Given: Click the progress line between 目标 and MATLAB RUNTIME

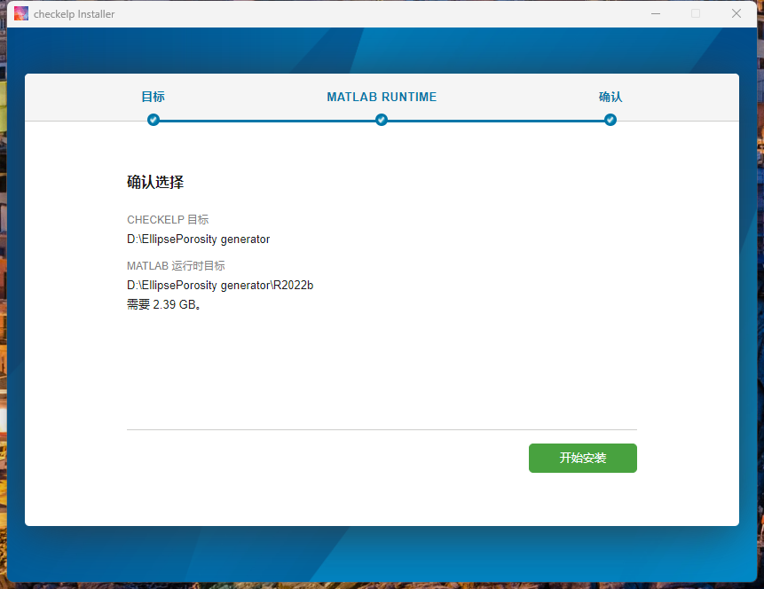Looking at the screenshot, I should [x=267, y=121].
